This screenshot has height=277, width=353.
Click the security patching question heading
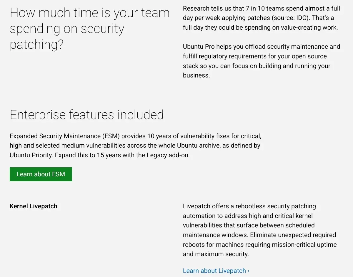(89, 29)
